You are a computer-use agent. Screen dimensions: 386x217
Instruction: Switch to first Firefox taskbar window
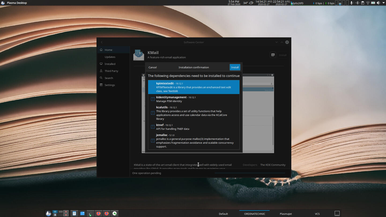[x=98, y=214]
